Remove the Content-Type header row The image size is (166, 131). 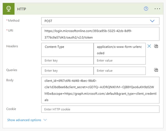click(149, 46)
